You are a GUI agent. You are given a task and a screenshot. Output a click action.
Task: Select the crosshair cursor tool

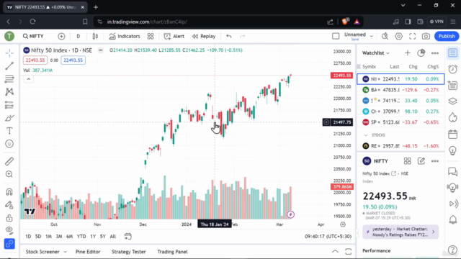click(9, 53)
